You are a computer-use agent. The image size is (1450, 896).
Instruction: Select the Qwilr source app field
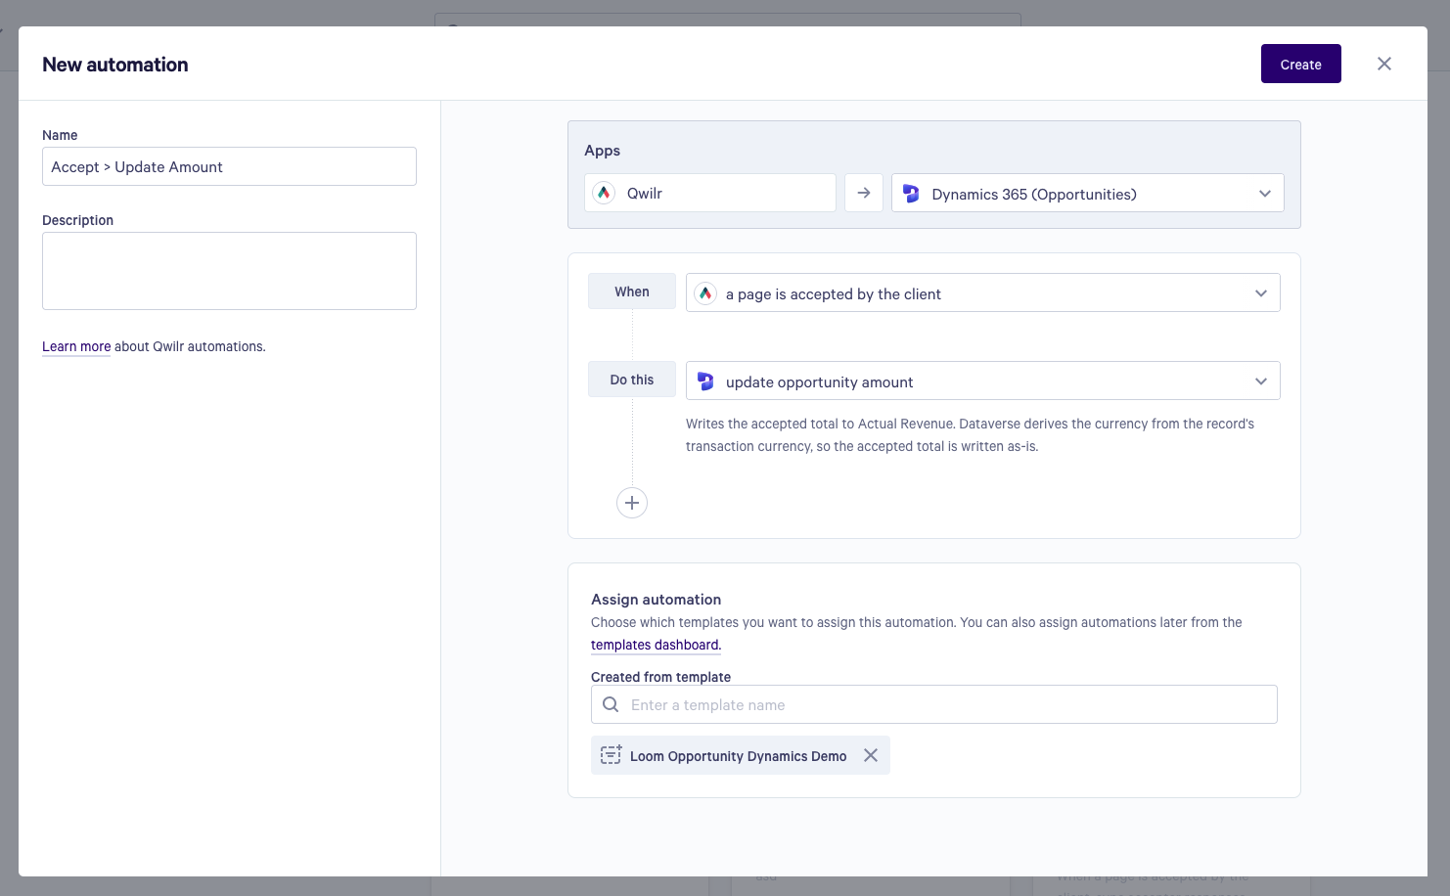pyautogui.click(x=710, y=193)
